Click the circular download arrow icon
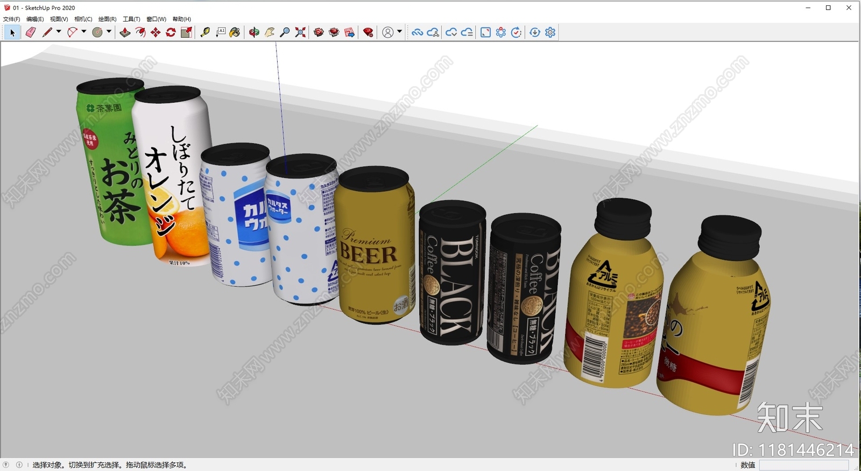Screen dimensions: 861x471 [535, 32]
